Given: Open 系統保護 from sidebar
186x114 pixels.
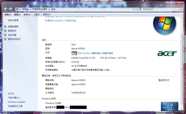Looking at the screenshot, I should 12,35.
